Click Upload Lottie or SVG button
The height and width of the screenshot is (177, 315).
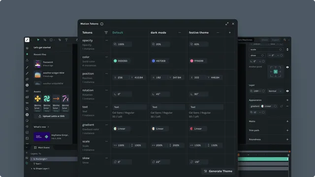pyautogui.click(x=51, y=116)
